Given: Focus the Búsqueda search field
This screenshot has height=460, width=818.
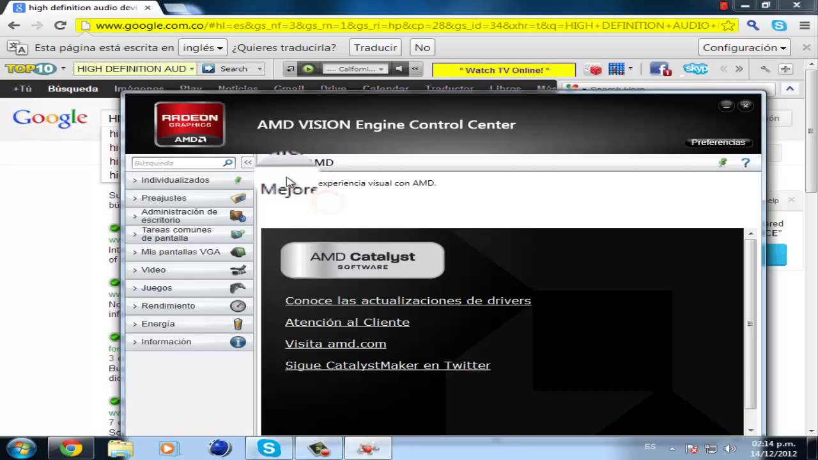Looking at the screenshot, I should [x=177, y=163].
